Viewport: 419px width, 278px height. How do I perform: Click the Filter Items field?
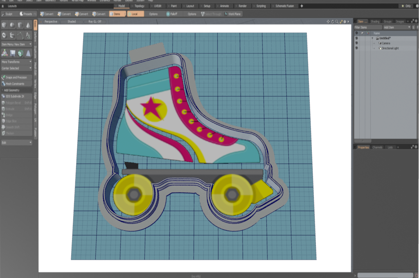[x=367, y=27]
